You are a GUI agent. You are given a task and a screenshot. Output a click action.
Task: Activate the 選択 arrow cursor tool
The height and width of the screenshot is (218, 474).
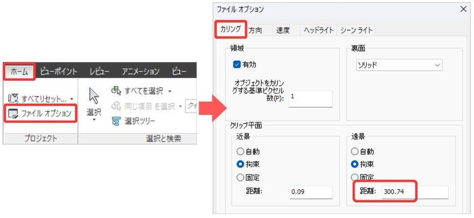(94, 96)
